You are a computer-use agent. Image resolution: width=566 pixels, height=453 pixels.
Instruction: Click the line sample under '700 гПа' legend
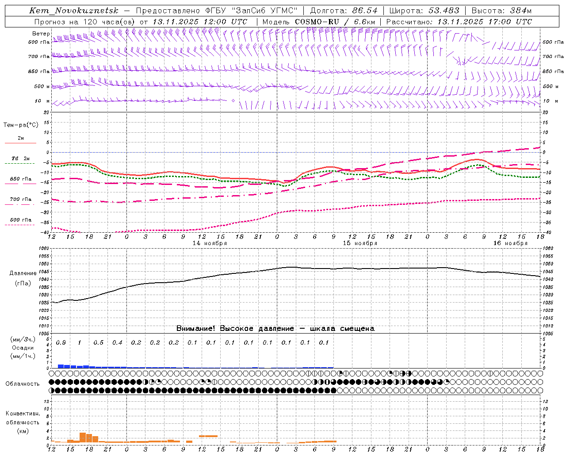click(20, 205)
